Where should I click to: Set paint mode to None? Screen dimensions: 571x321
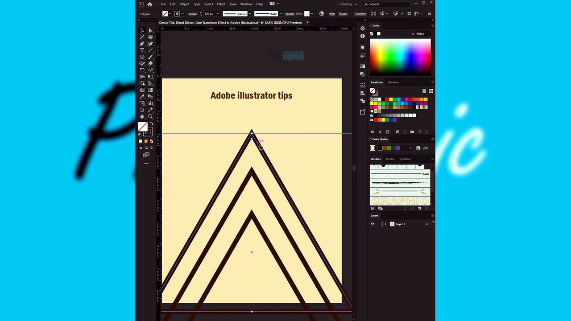click(151, 141)
